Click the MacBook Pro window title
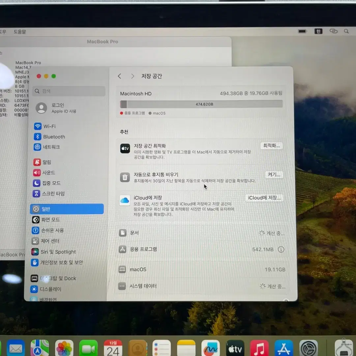Screen dimensions: 356x356 pos(103,42)
